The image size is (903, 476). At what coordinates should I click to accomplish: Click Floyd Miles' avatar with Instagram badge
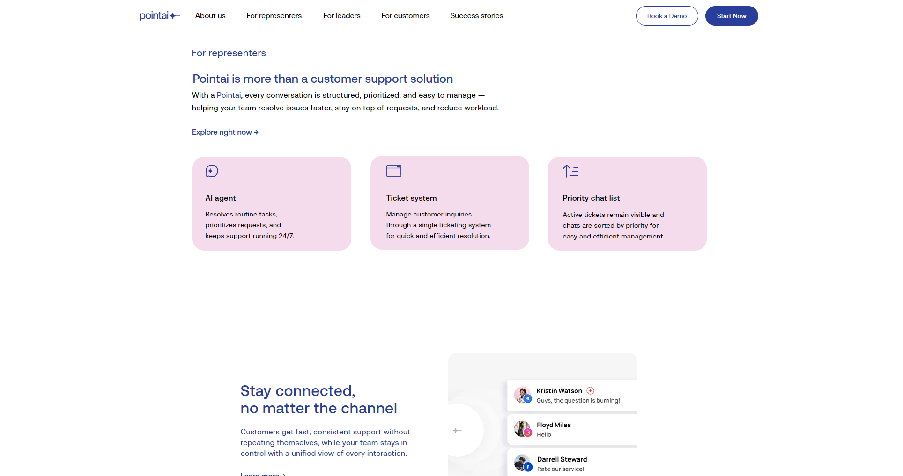point(522,429)
